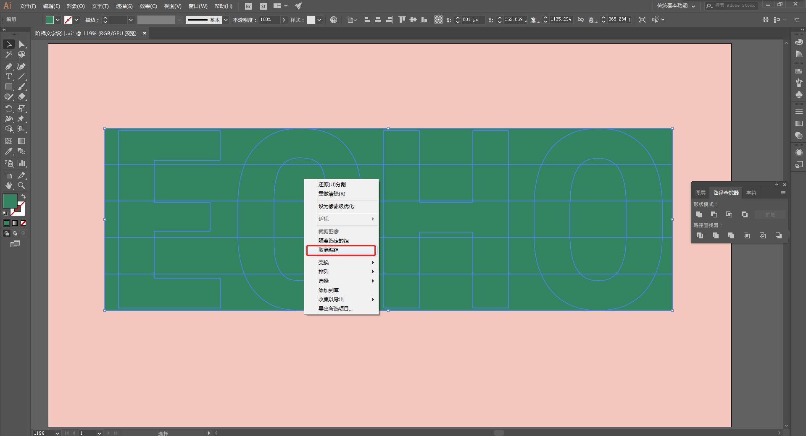
Task: Switch to Draw Normal mode
Action: click(x=7, y=233)
